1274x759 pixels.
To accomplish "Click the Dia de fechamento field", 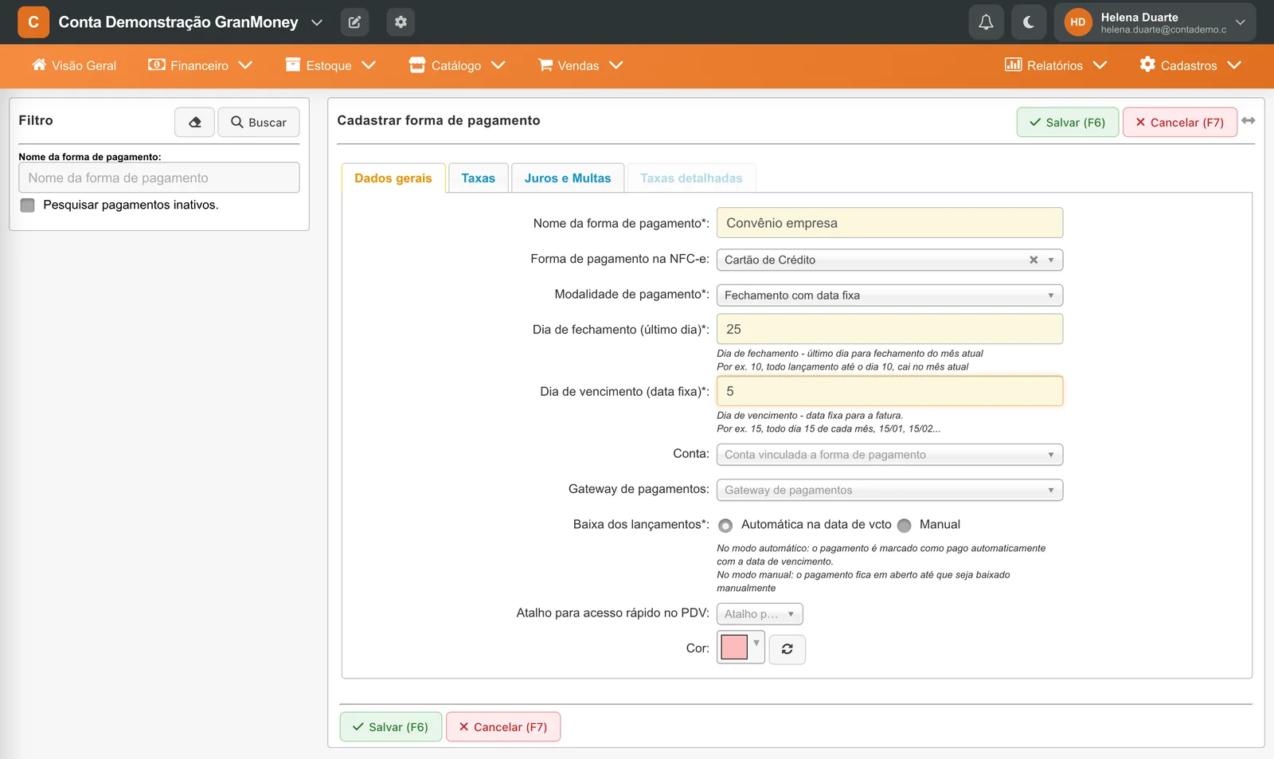I will (x=890, y=329).
